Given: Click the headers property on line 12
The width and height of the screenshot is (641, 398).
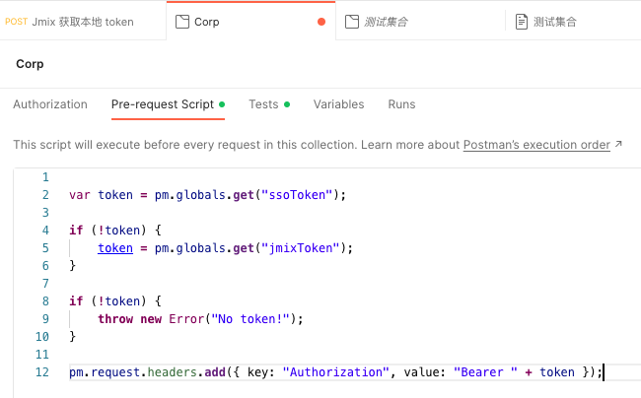Looking at the screenshot, I should pyautogui.click(x=173, y=371).
